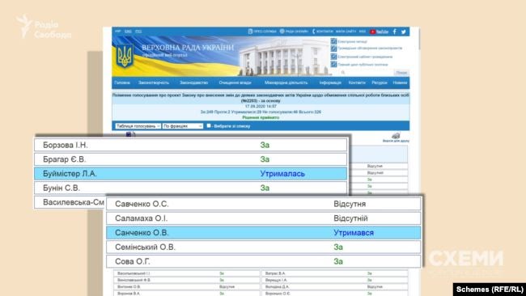
Task: Click the 'Утримався' vote status
Action: click(x=354, y=233)
